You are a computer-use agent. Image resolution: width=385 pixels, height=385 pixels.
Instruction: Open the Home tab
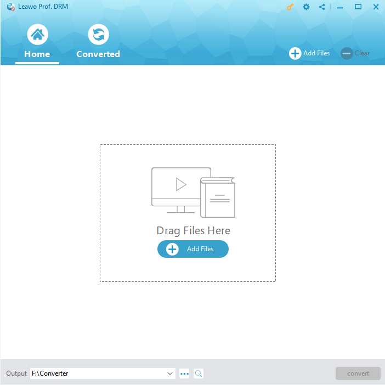[37, 42]
